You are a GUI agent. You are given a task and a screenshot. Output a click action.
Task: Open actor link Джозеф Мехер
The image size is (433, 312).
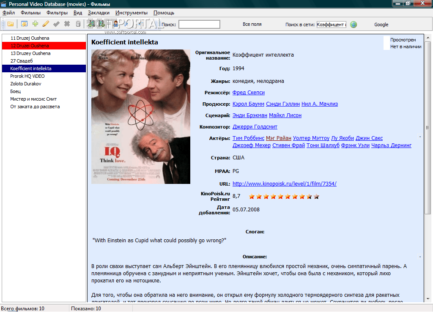pos(252,145)
